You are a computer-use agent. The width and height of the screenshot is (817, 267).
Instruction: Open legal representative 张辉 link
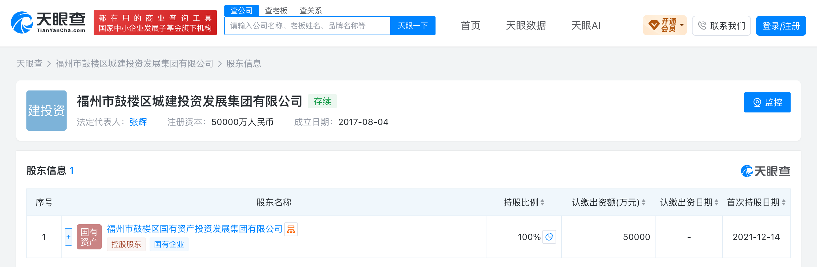pos(138,122)
